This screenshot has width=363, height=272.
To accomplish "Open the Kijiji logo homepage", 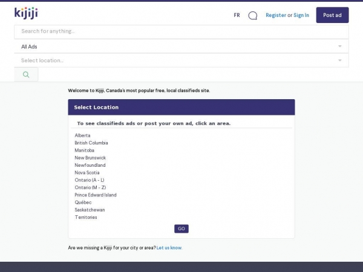I will pos(26,13).
